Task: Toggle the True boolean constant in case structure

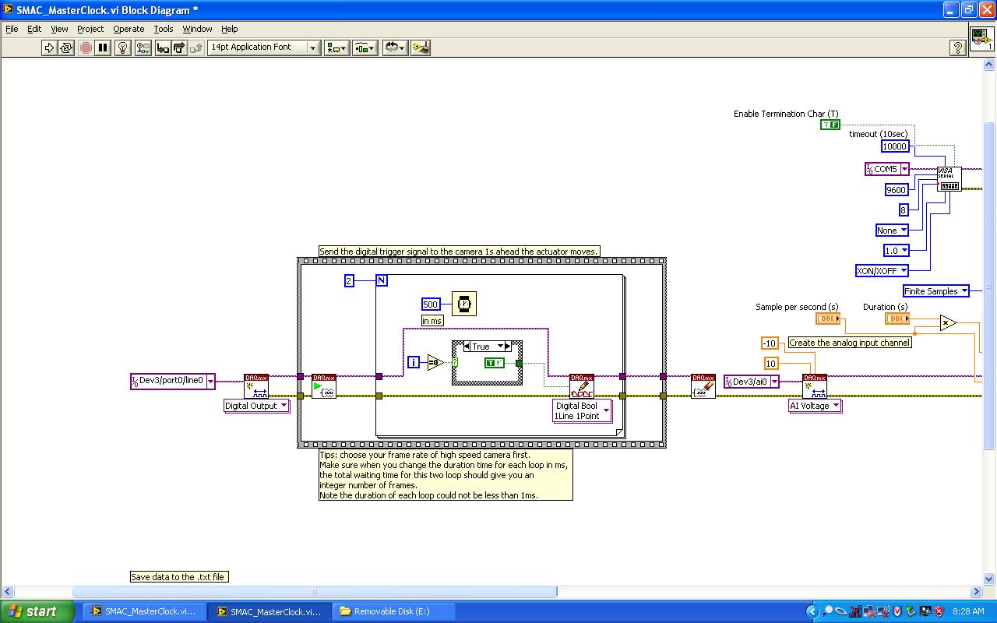Action: pyautogui.click(x=495, y=363)
